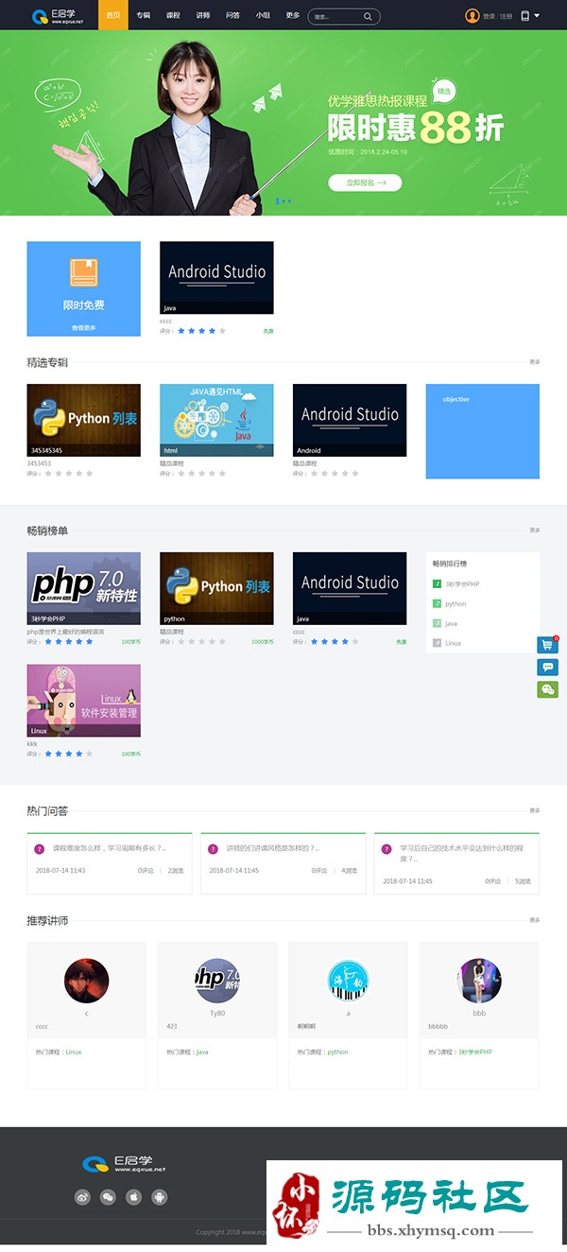Click 更多 link beside 推荐讲师
This screenshot has width=567, height=1252.
(x=535, y=920)
